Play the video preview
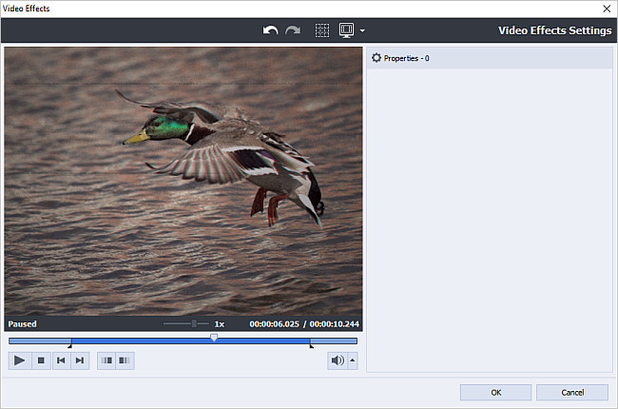618x409 pixels. [x=19, y=360]
